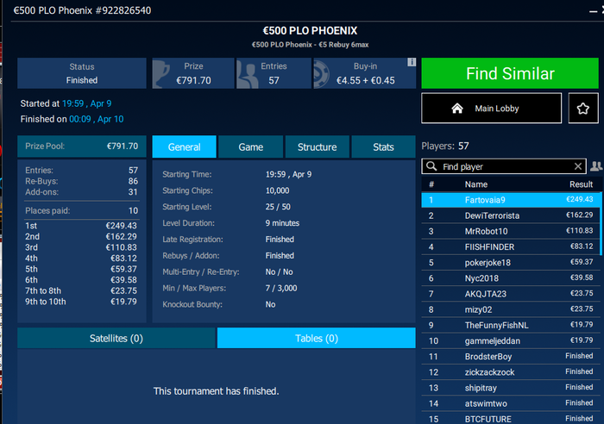Select player pokerjoke18 row

tap(511, 262)
